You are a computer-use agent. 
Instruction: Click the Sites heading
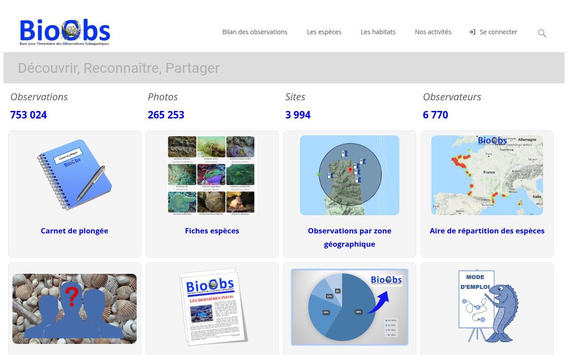coord(295,97)
